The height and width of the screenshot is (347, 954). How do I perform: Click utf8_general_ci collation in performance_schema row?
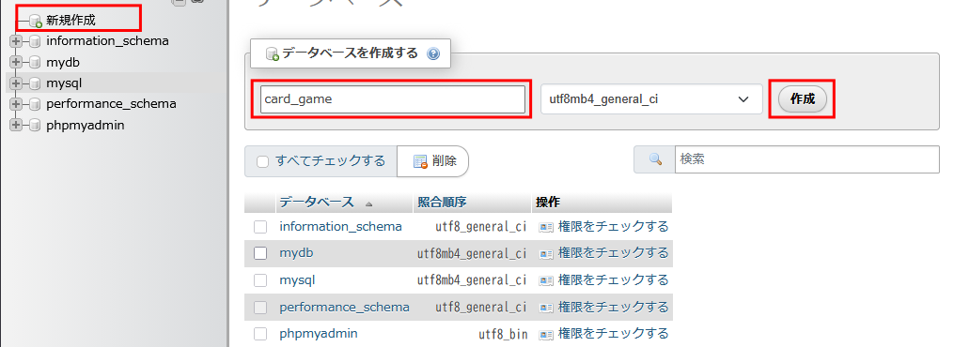[480, 308]
